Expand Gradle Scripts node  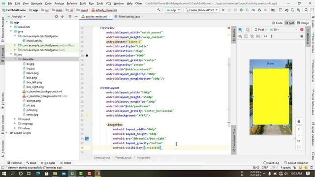(x=7, y=133)
